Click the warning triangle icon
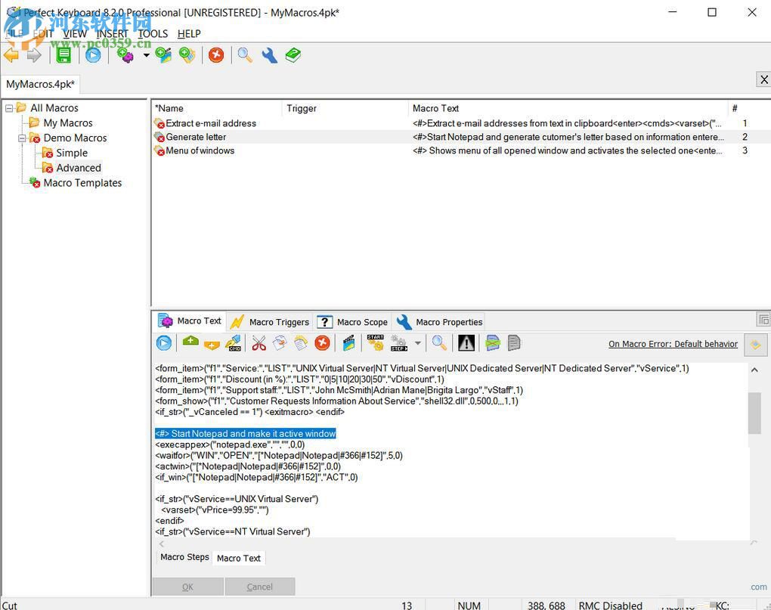This screenshot has width=771, height=610. [466, 342]
